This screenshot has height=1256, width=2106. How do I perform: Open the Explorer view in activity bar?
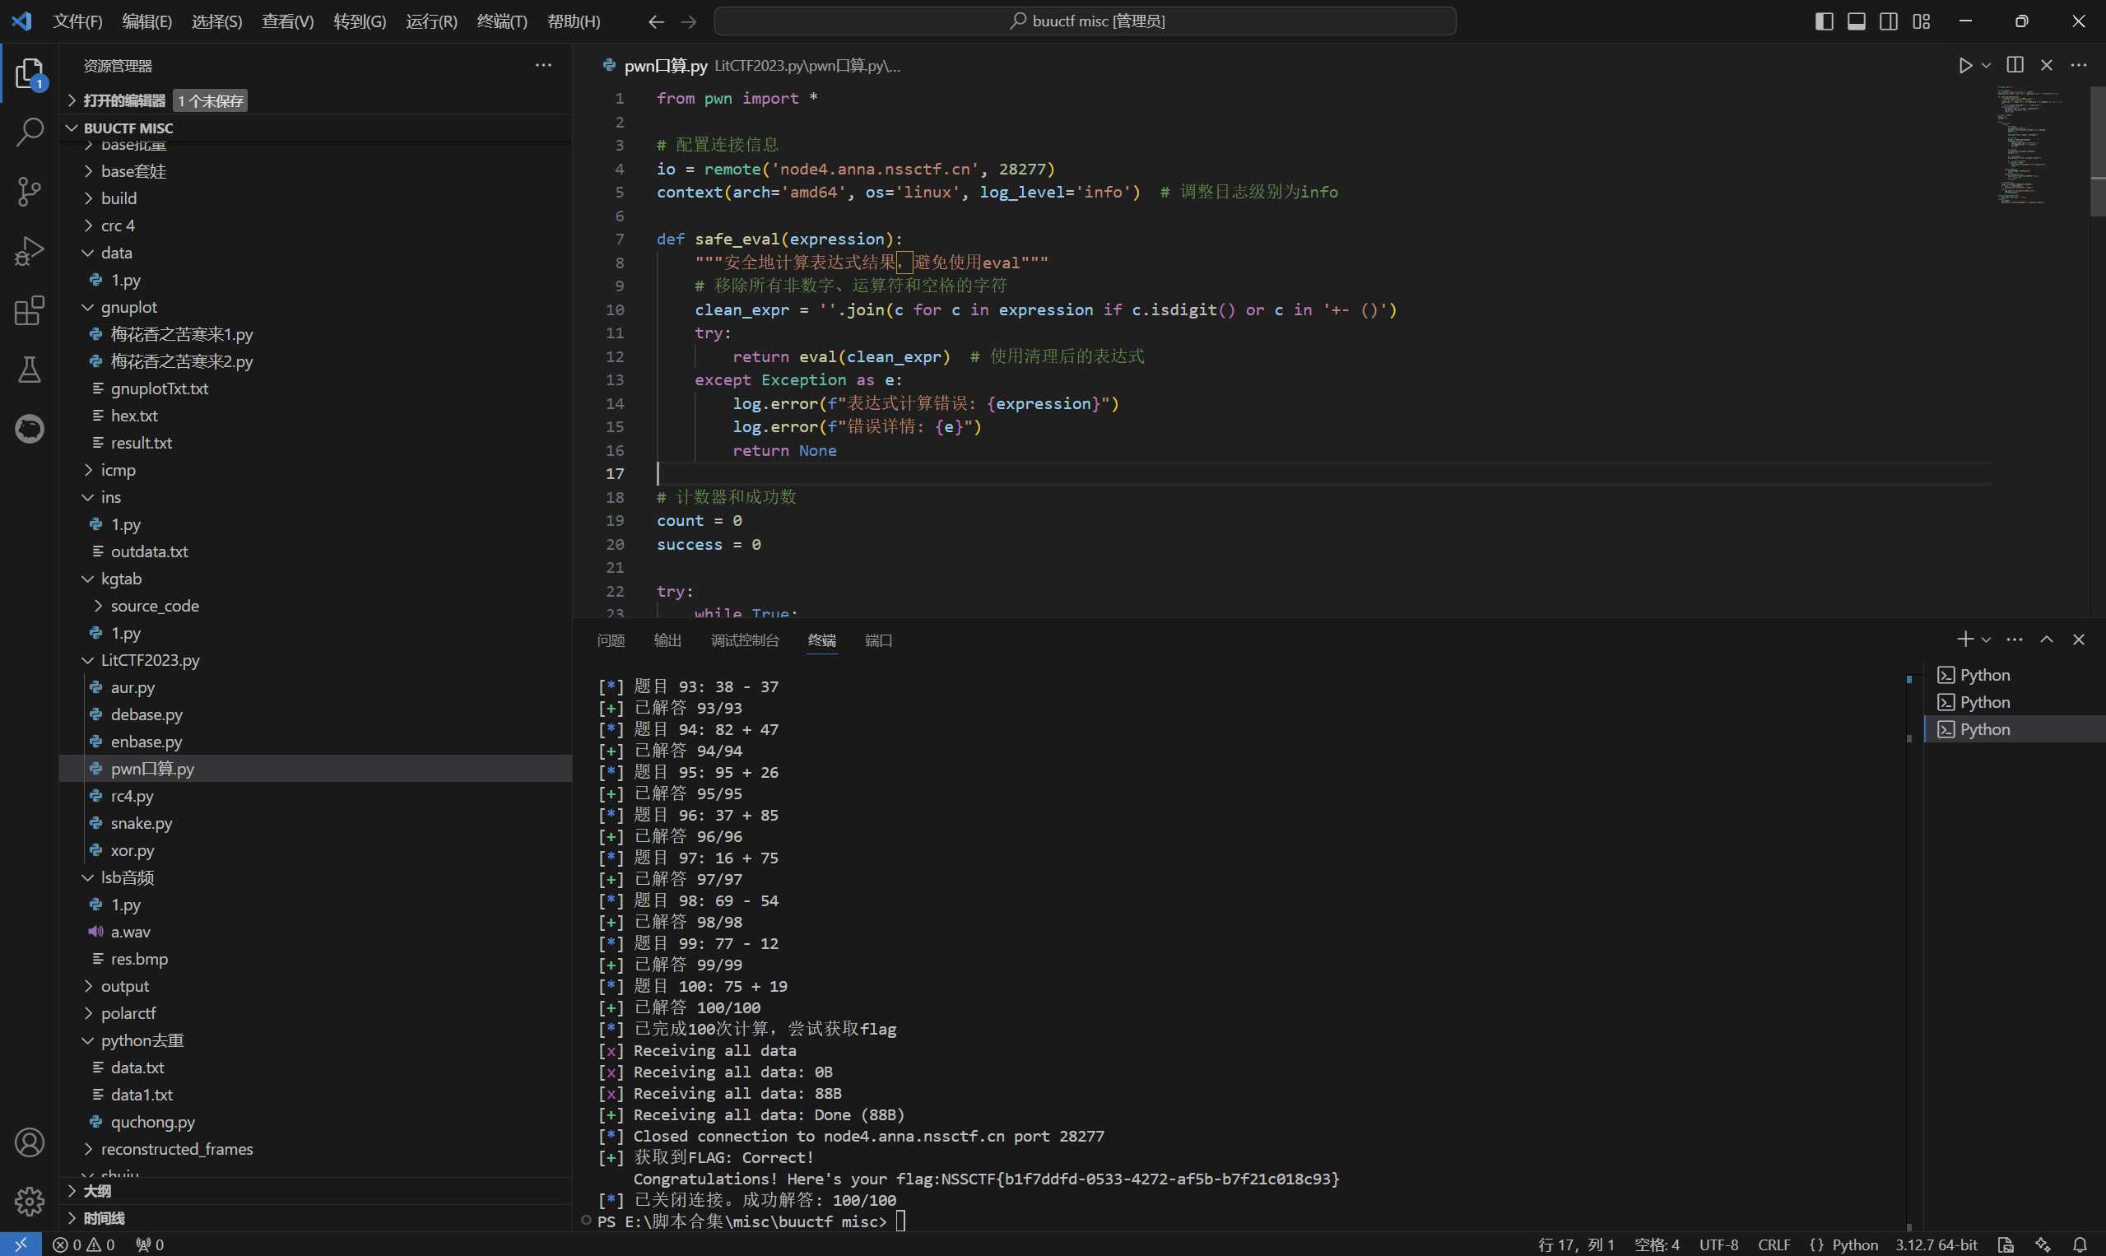(x=30, y=73)
